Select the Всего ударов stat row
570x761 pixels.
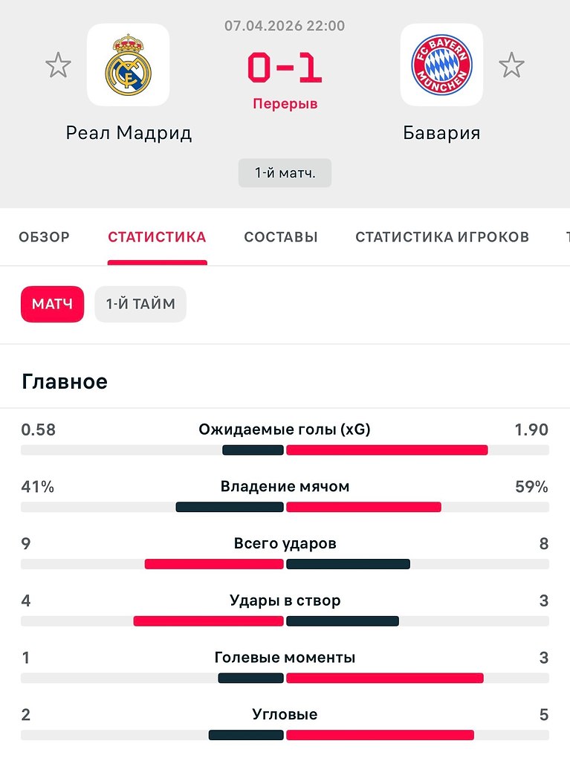pos(285,552)
